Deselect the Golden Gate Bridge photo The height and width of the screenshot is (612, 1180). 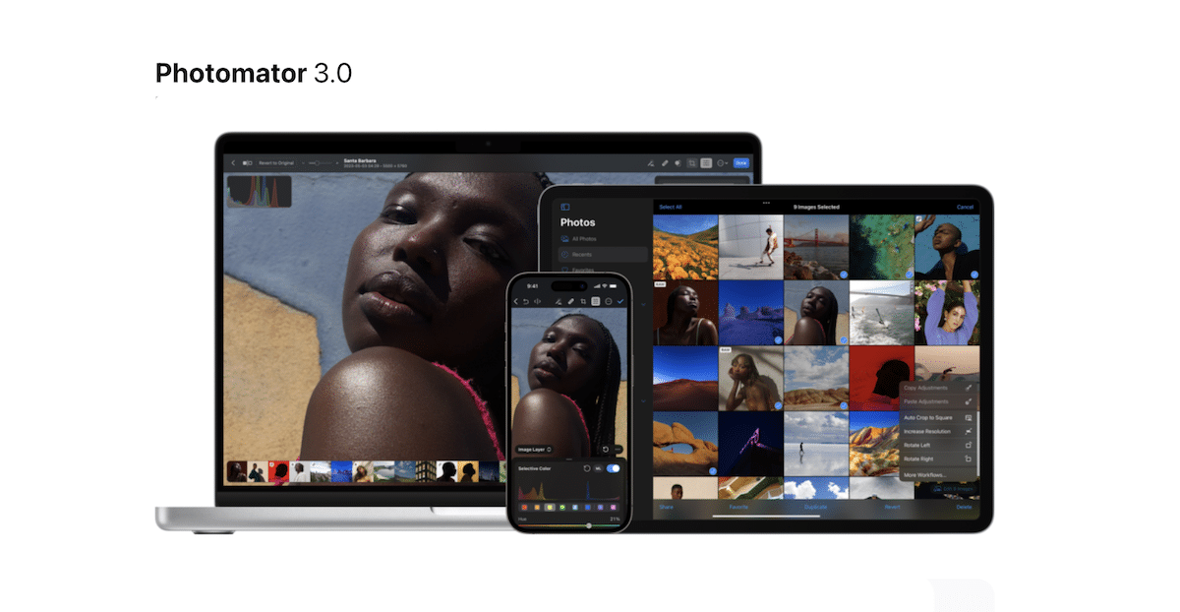[x=816, y=246]
